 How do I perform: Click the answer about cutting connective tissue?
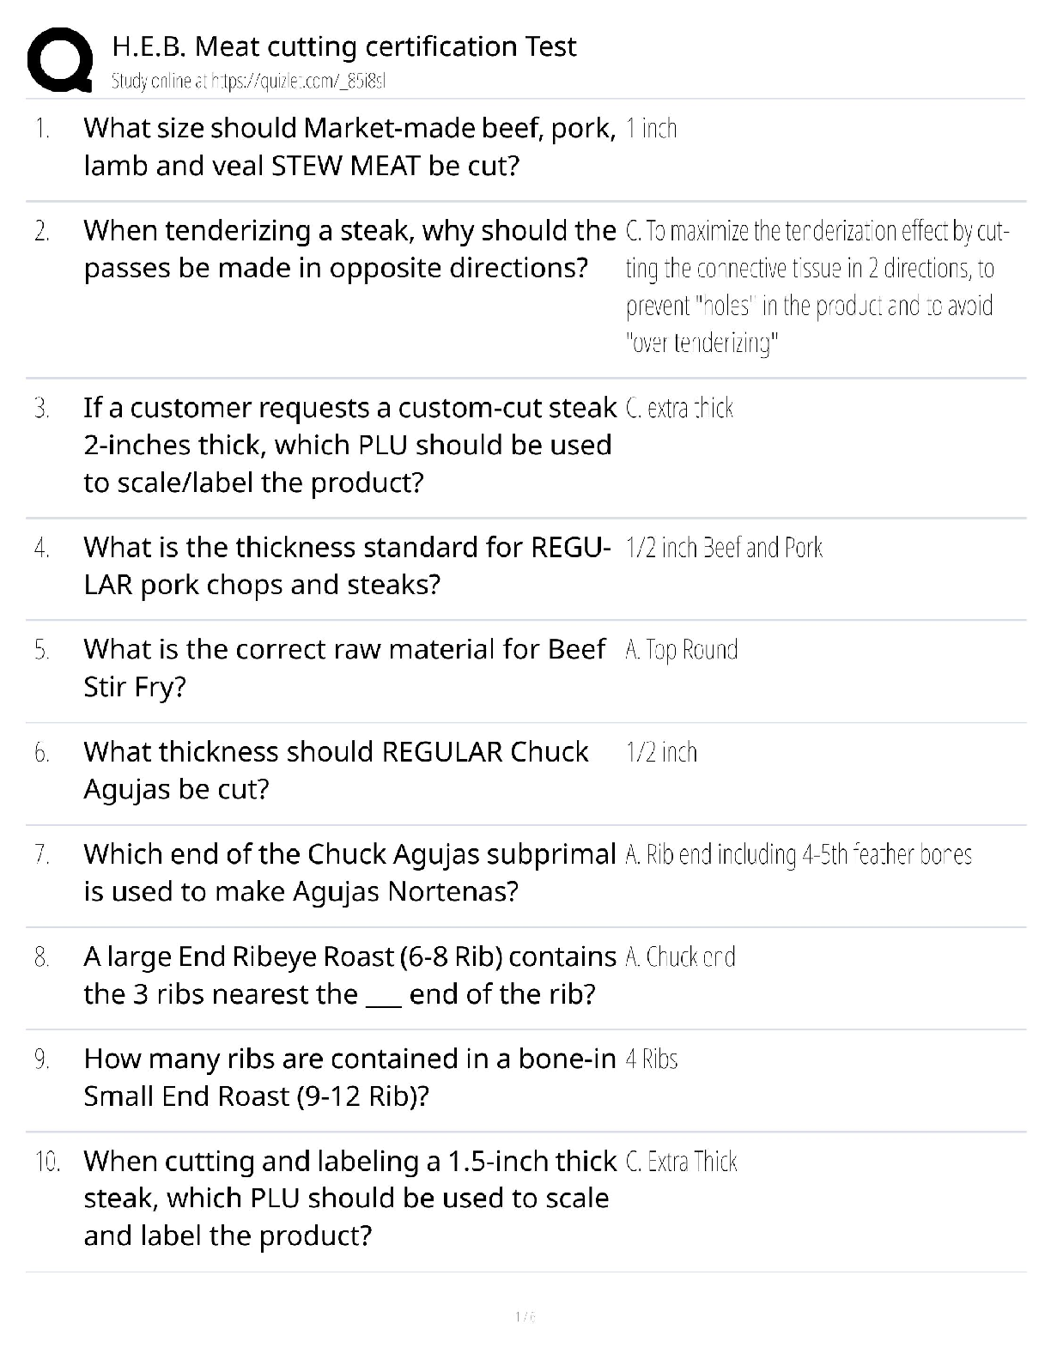pos(816,287)
